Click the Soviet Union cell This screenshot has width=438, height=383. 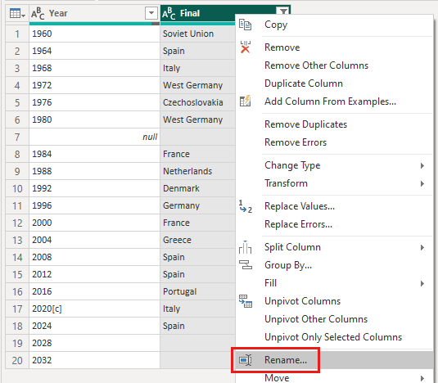tap(197, 34)
